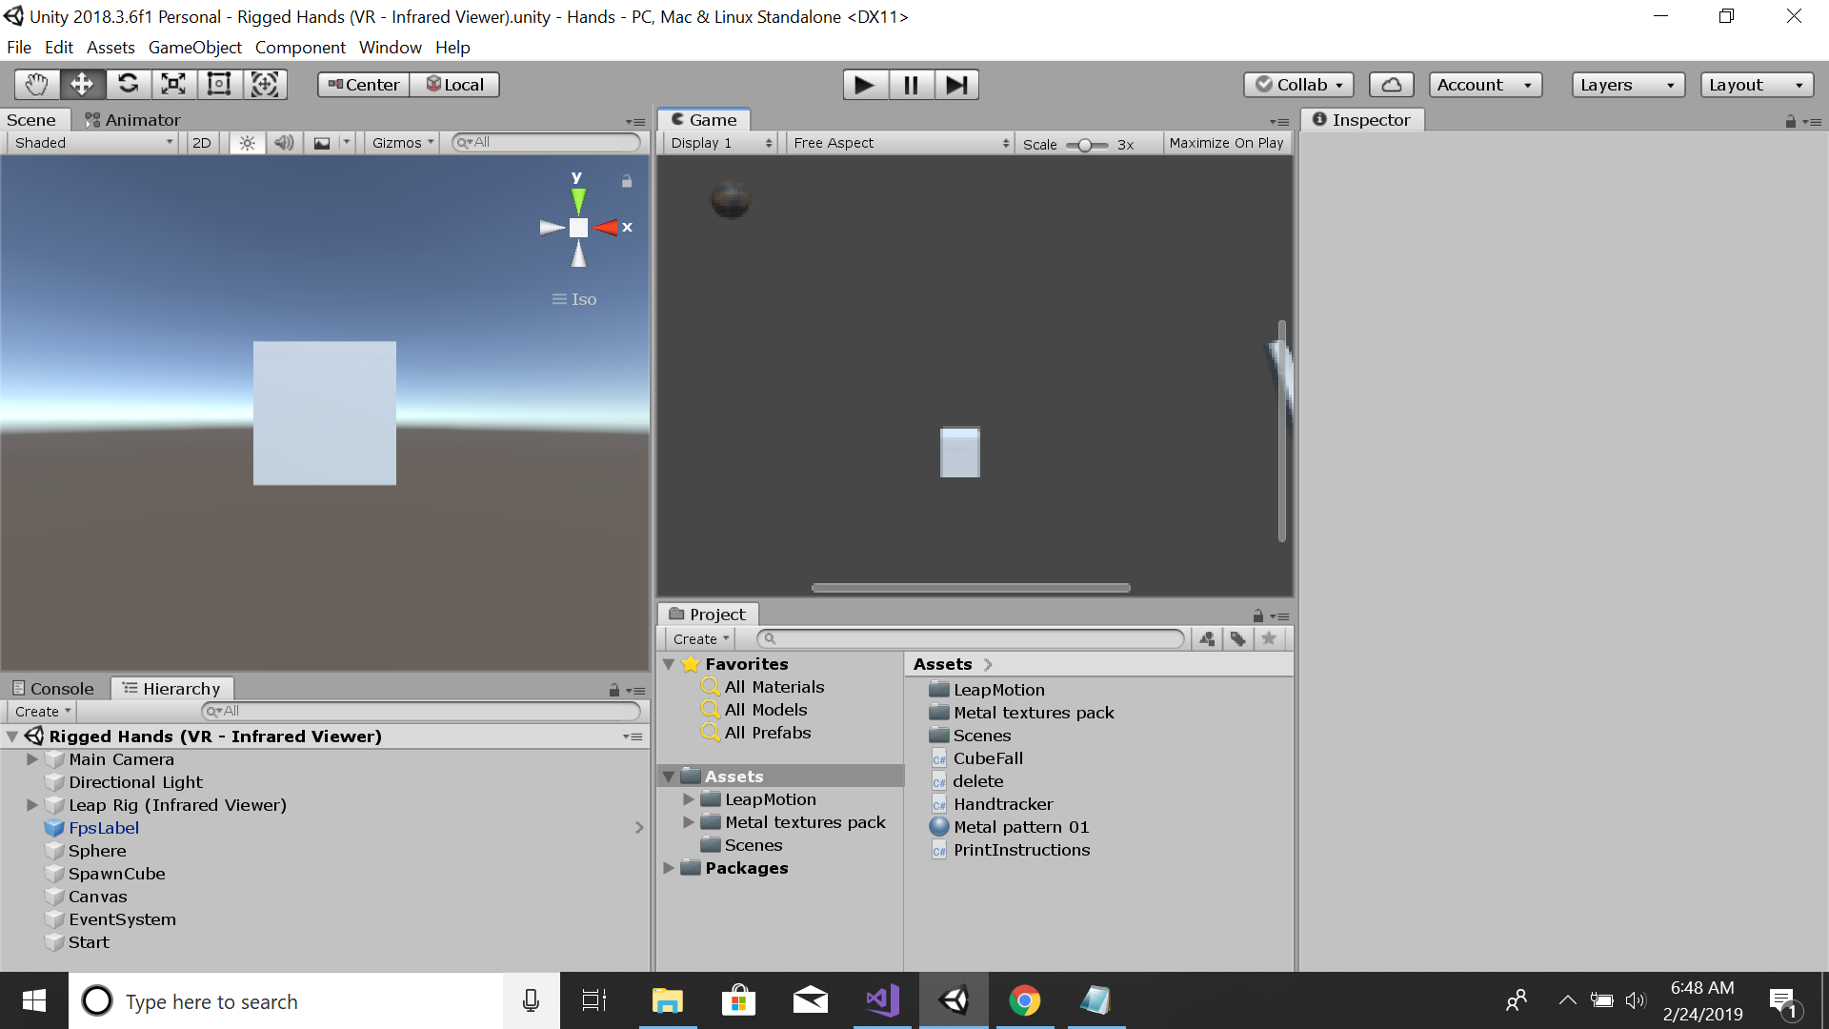Screen dimensions: 1829x1029
Task: Toggle scene audio speaker icon
Action: click(x=284, y=143)
